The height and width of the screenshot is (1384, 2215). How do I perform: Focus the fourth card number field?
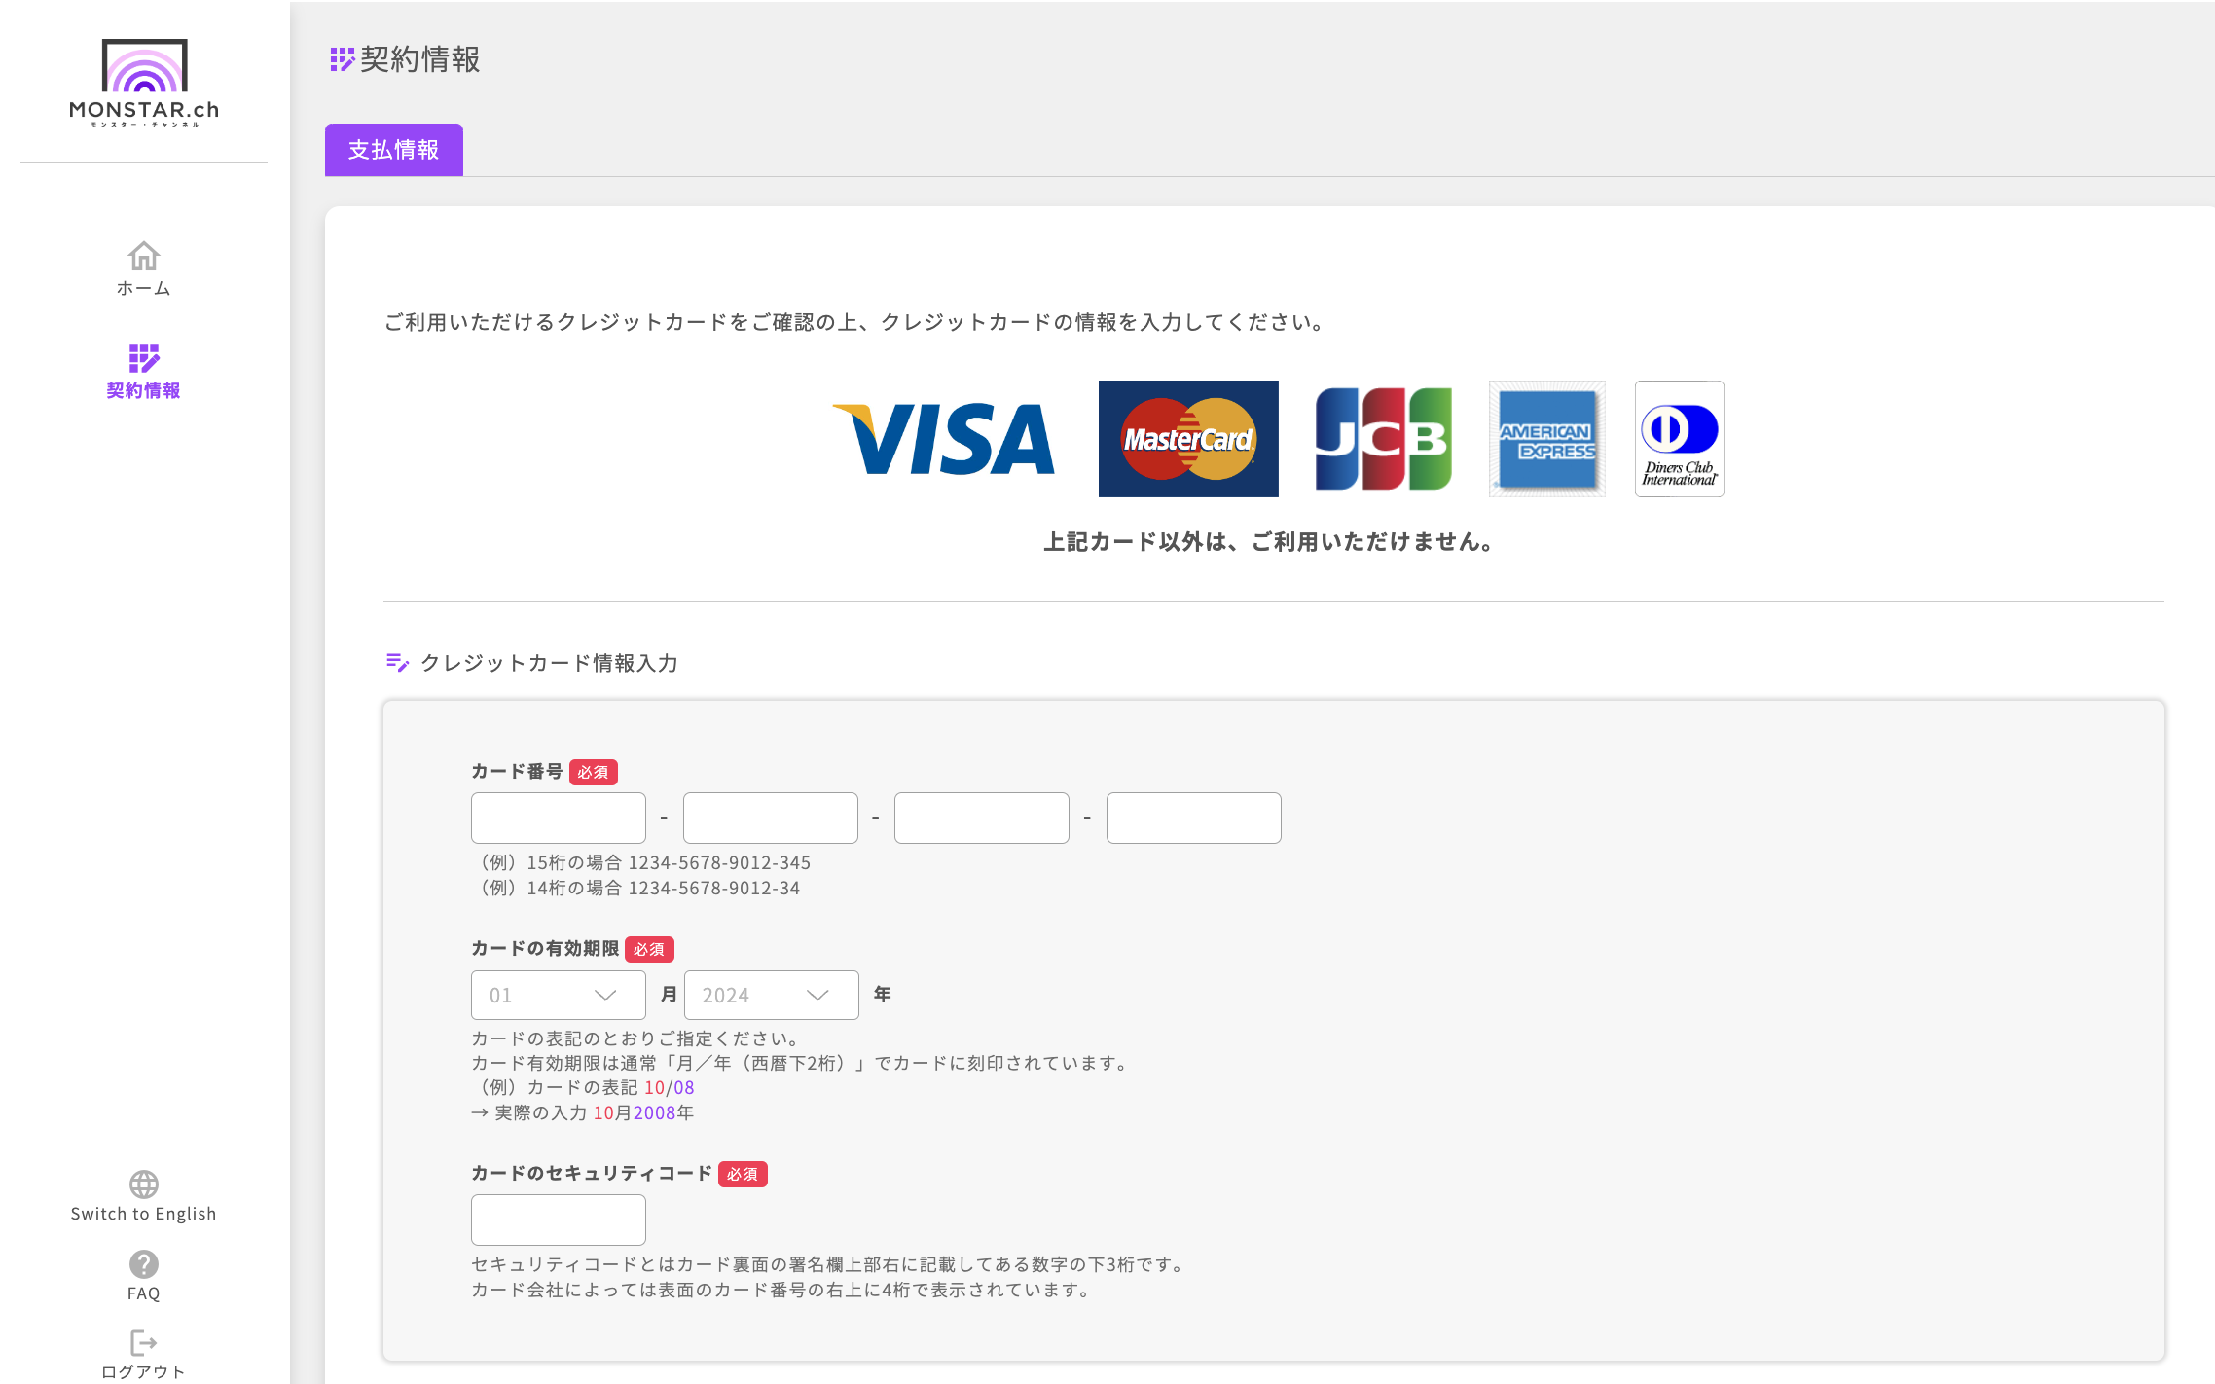tap(1194, 818)
